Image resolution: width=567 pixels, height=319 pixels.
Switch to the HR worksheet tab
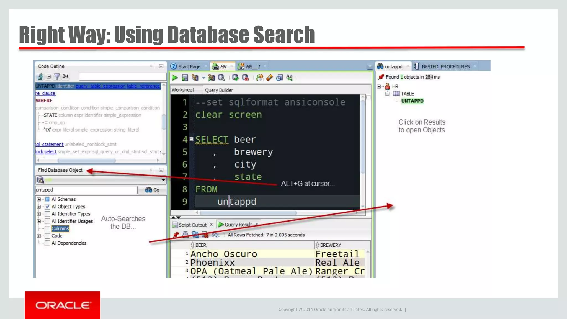click(x=223, y=66)
